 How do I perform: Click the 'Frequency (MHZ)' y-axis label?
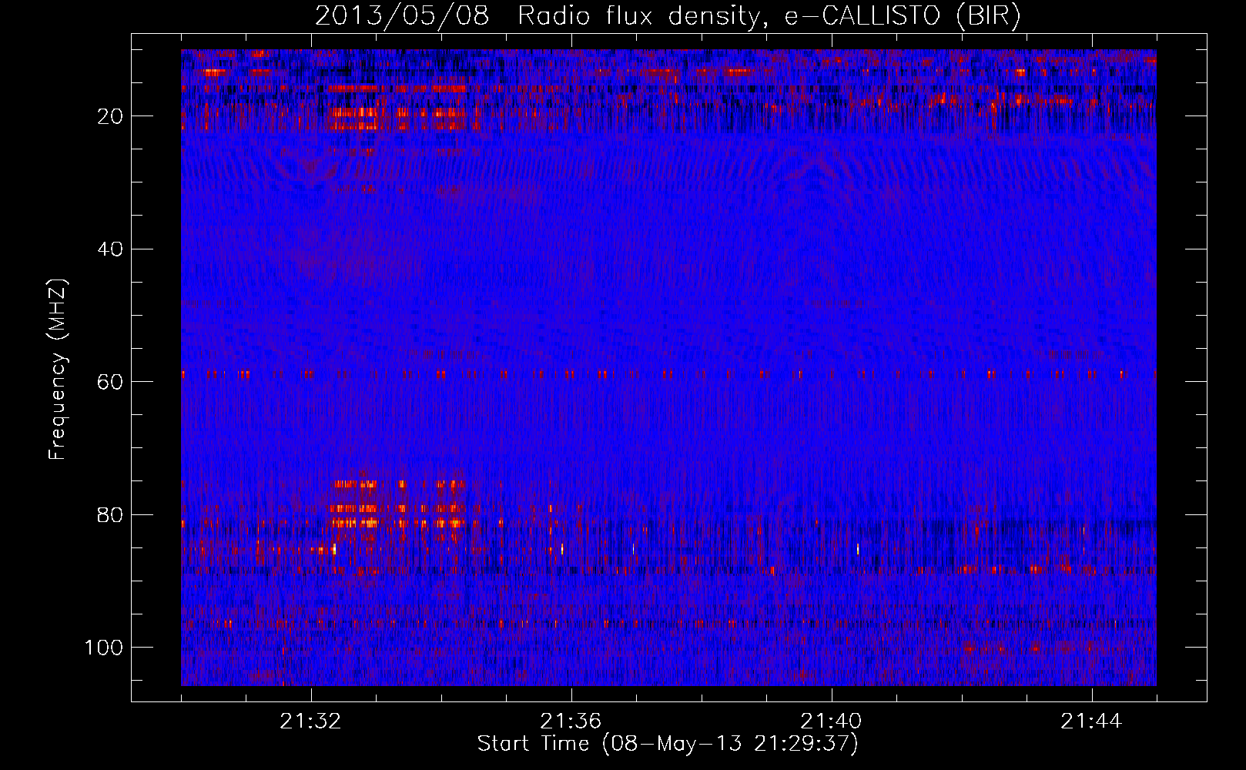tap(58, 370)
